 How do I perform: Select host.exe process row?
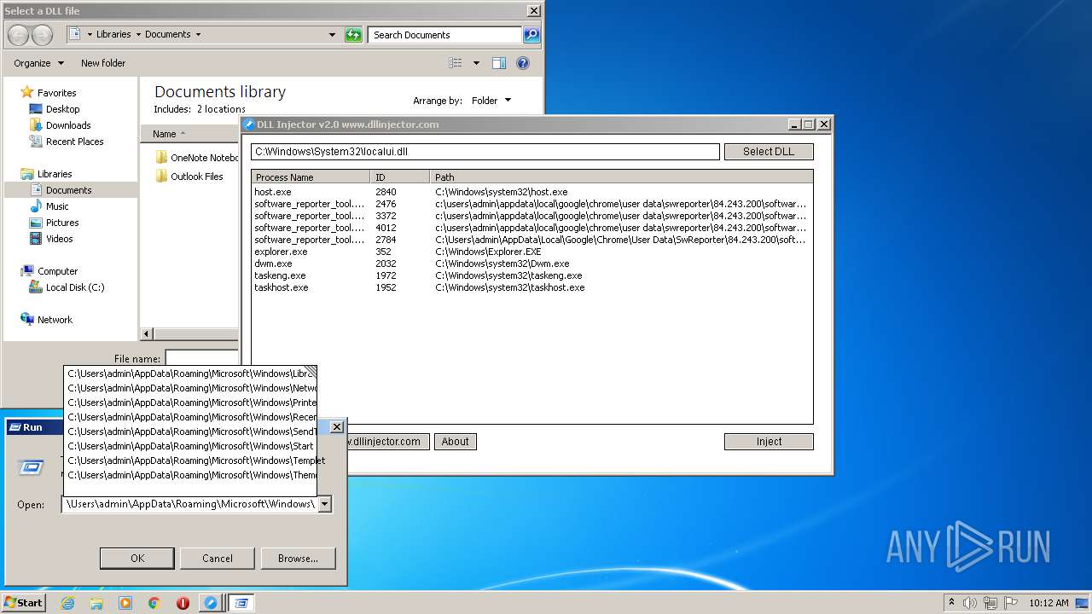point(532,192)
